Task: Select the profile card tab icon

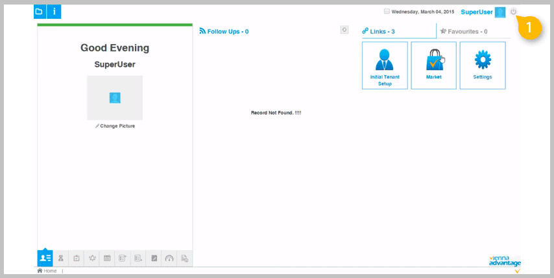Action: click(45, 259)
